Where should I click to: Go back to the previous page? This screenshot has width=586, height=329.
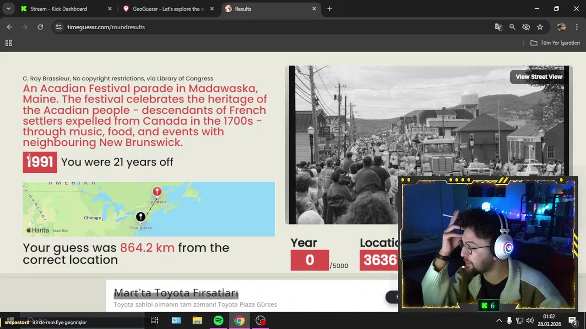point(9,27)
